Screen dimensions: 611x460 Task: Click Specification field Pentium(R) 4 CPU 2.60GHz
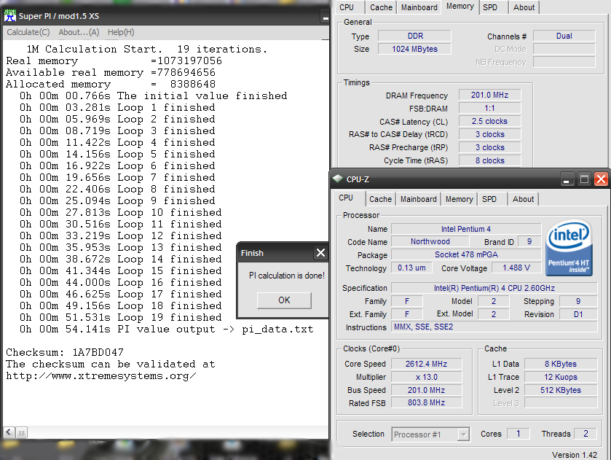pos(494,288)
